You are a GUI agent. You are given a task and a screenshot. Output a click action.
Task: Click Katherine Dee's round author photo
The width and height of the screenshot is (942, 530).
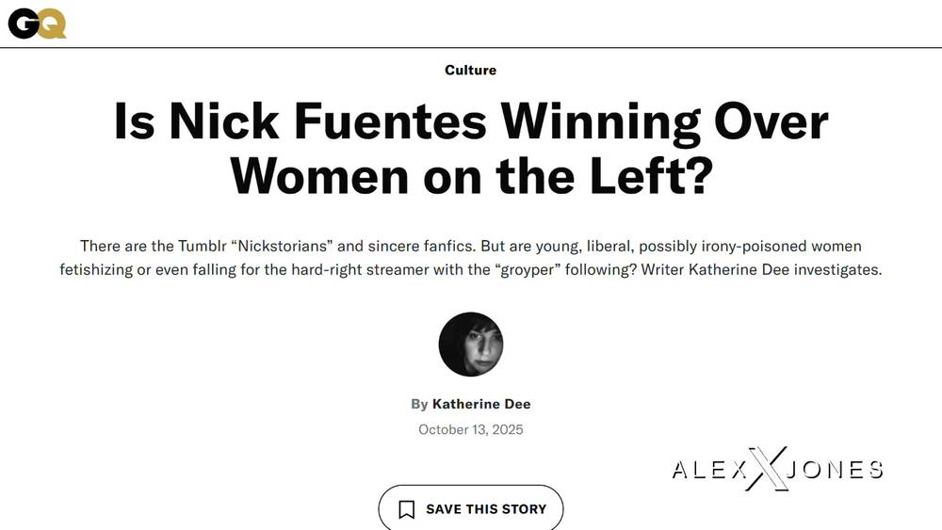pyautogui.click(x=471, y=345)
